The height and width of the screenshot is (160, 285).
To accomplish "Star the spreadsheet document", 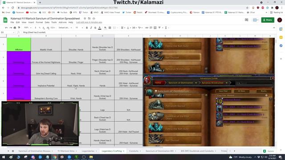I will 85,19.
